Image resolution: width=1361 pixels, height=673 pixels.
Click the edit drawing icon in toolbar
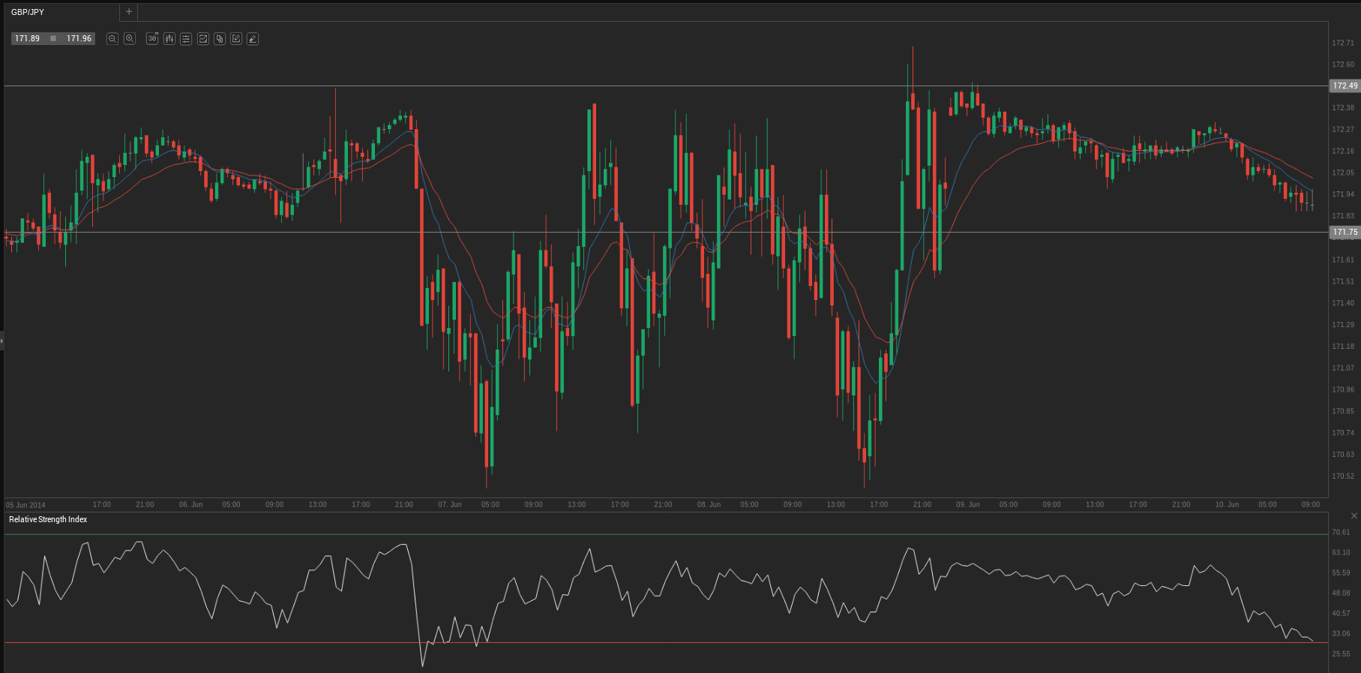click(236, 39)
